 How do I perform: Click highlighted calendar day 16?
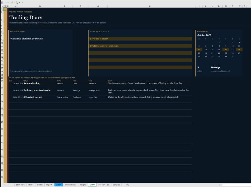[x=226, y=50]
